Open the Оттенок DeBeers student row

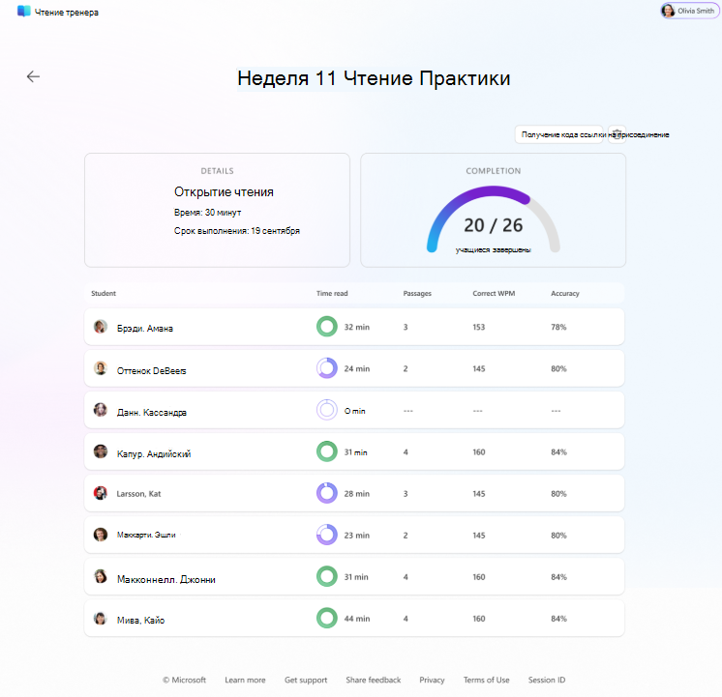point(354,368)
